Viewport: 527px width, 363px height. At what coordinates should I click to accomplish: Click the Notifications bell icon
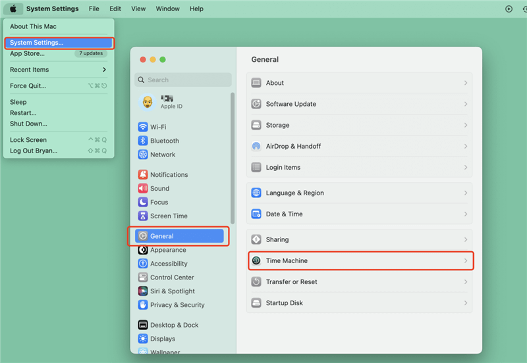click(x=143, y=174)
